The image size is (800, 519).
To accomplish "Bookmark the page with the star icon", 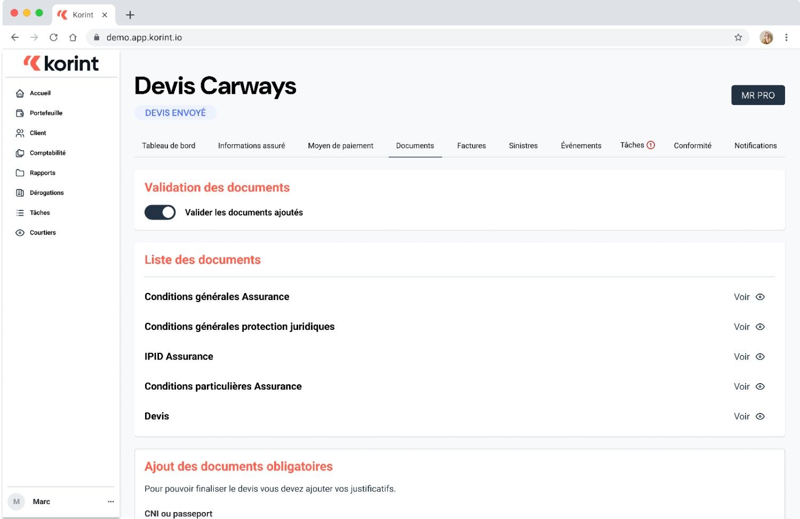I will 738,37.
